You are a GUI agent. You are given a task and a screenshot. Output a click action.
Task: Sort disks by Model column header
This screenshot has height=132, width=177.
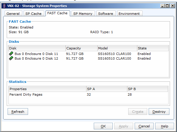pyautogui.click(x=117, y=48)
